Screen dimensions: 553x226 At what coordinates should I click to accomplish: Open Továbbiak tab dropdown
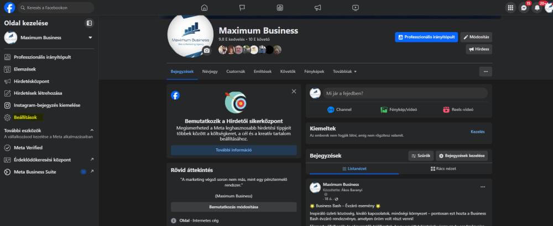pos(345,71)
